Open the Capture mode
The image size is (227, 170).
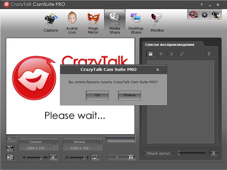click(x=51, y=22)
